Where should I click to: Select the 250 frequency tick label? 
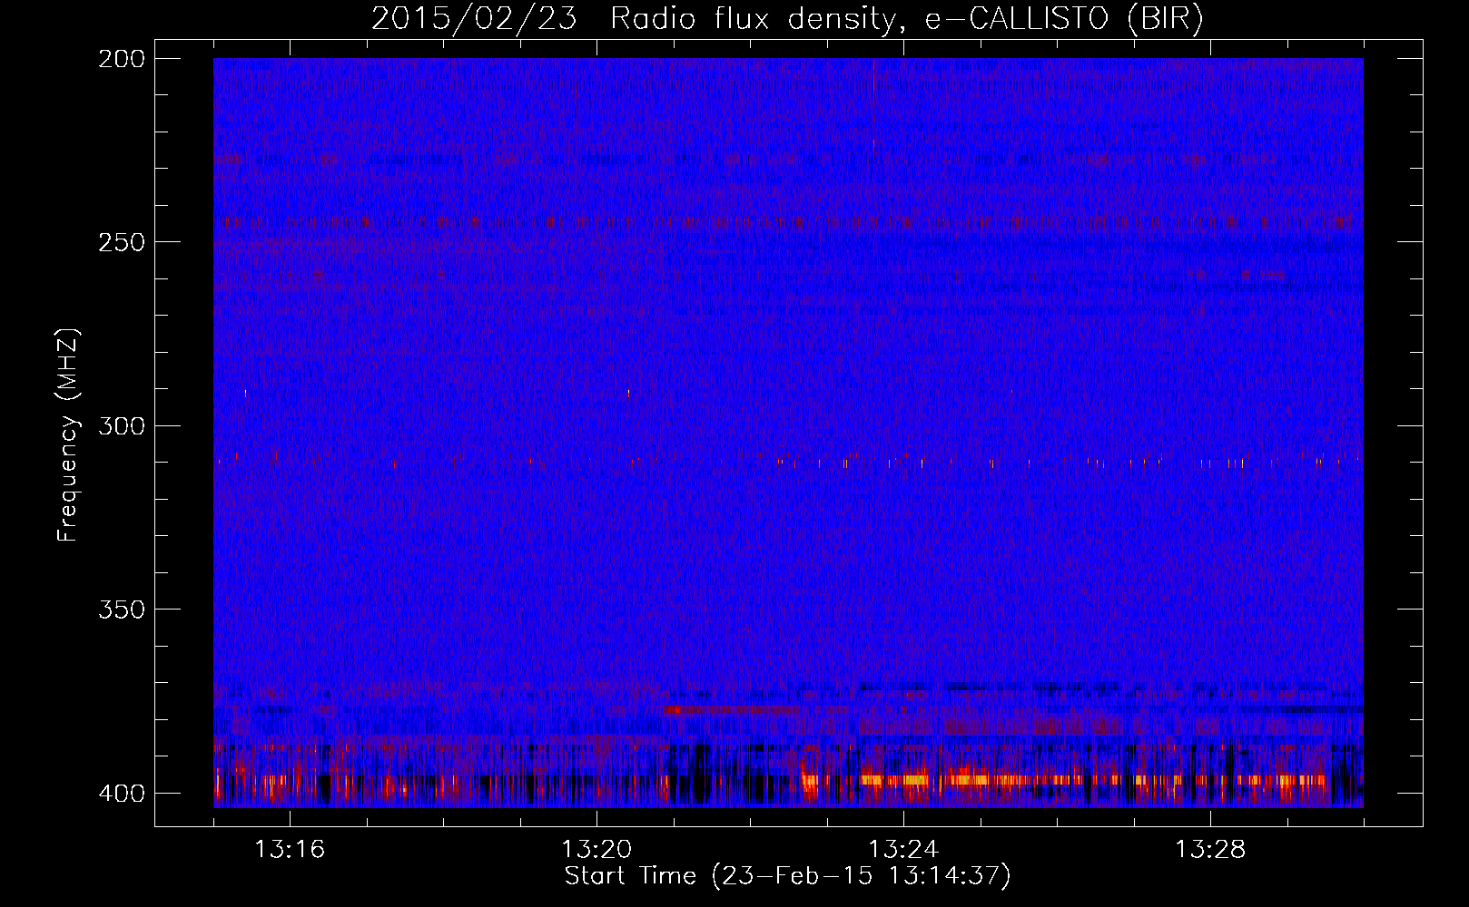click(122, 242)
